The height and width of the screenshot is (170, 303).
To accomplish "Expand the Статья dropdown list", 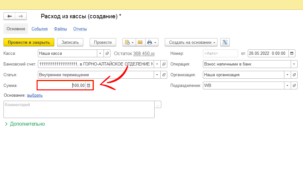I will [x=157, y=75].
